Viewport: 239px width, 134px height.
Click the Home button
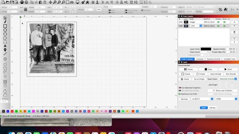[185, 79]
